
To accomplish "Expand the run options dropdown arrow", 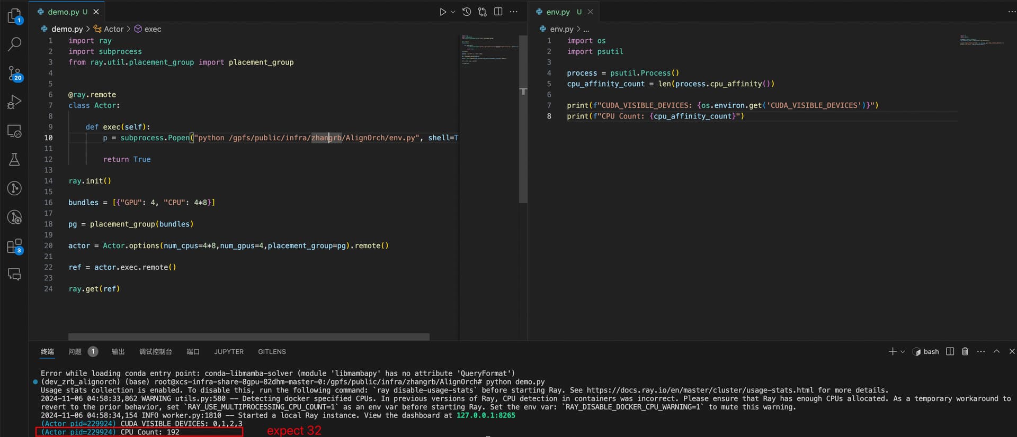I will pyautogui.click(x=453, y=12).
